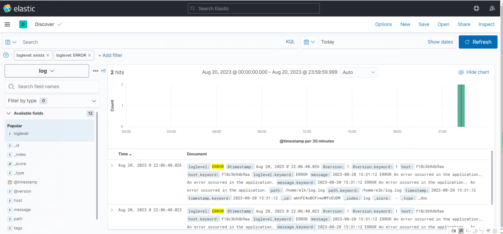Open the newsfeed celebration icon

pos(492,8)
